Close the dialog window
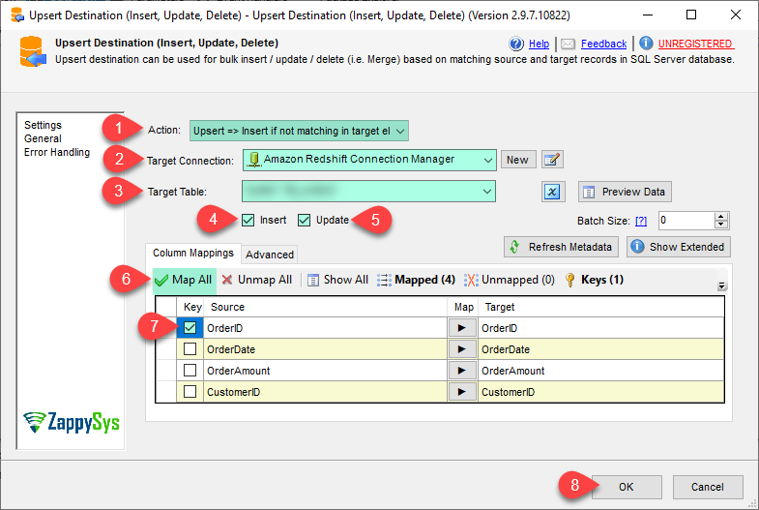759x510 pixels. [735, 15]
